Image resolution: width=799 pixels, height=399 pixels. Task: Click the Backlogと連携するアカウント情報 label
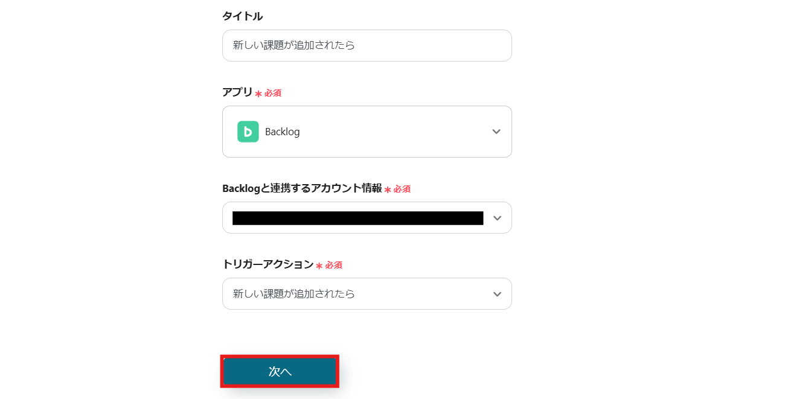pyautogui.click(x=301, y=188)
